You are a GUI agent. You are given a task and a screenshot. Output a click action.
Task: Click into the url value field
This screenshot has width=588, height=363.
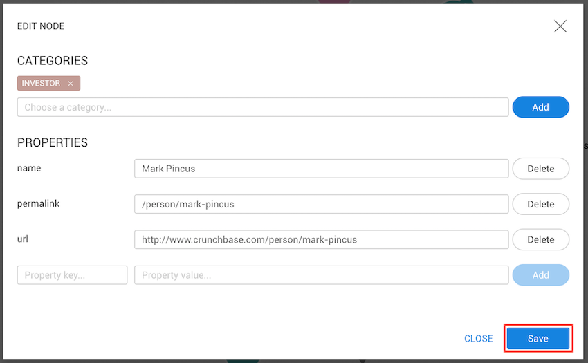(321, 239)
